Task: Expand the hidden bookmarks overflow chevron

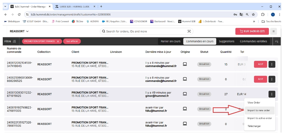Action: pos(254,21)
